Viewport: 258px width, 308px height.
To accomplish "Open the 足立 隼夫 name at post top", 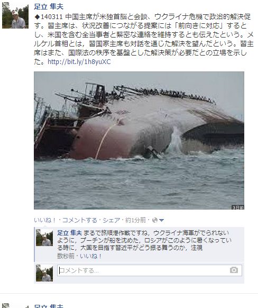I will [x=49, y=6].
